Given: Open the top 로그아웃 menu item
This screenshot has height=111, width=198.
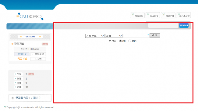Looking at the screenshot, I should click(153, 15).
